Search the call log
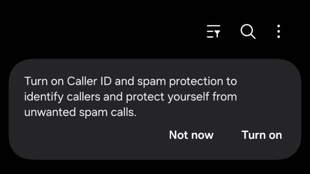The height and width of the screenshot is (174, 310). coord(248,31)
